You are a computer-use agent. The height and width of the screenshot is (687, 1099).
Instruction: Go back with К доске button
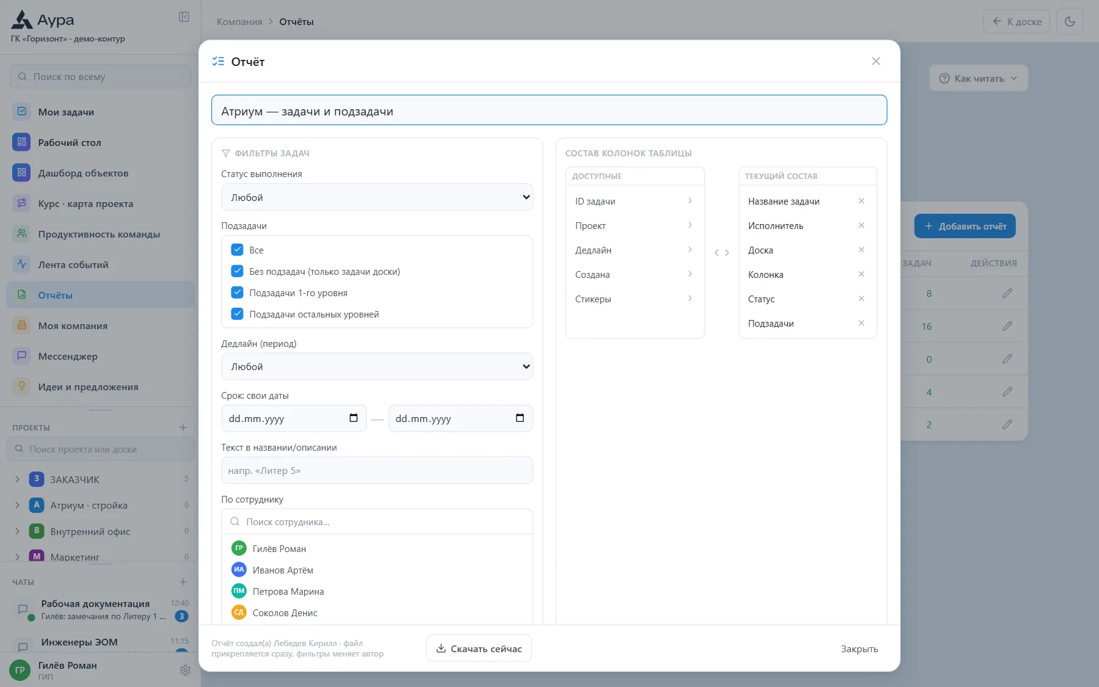[x=1017, y=21]
